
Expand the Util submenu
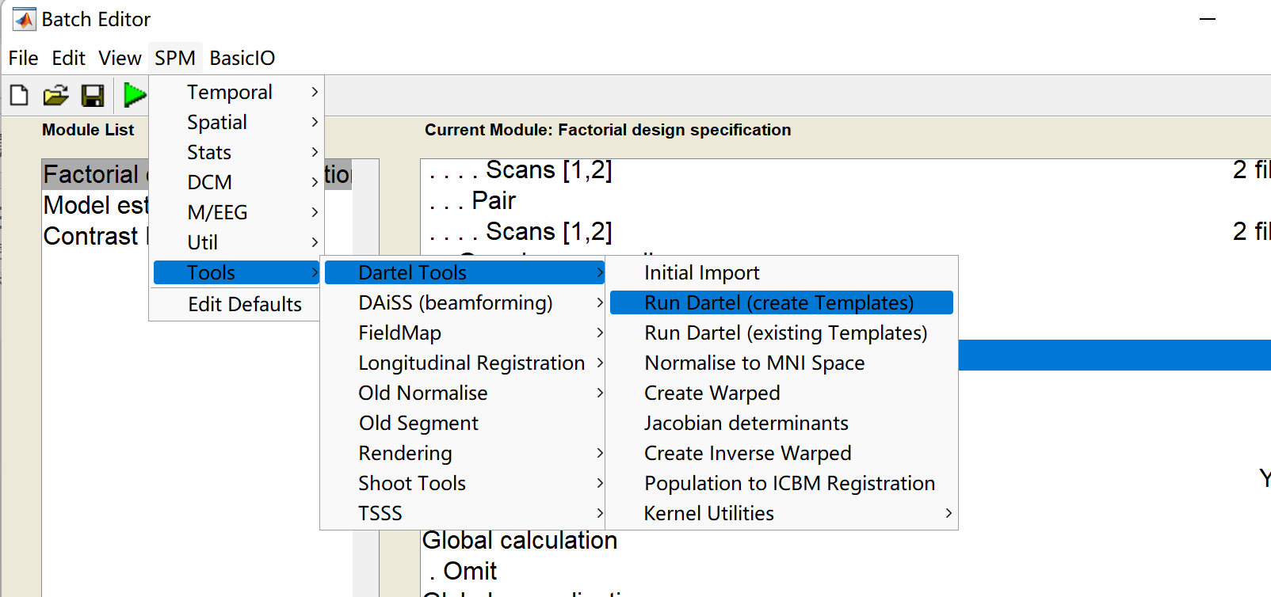[236, 242]
